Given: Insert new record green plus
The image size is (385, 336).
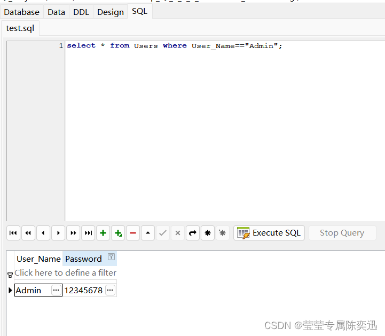Looking at the screenshot, I should [x=103, y=233].
